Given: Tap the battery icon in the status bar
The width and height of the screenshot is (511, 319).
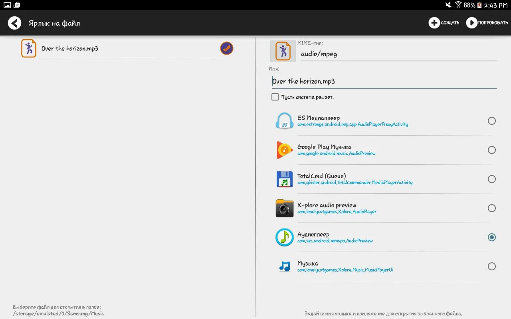Looking at the screenshot, I should 479,5.
